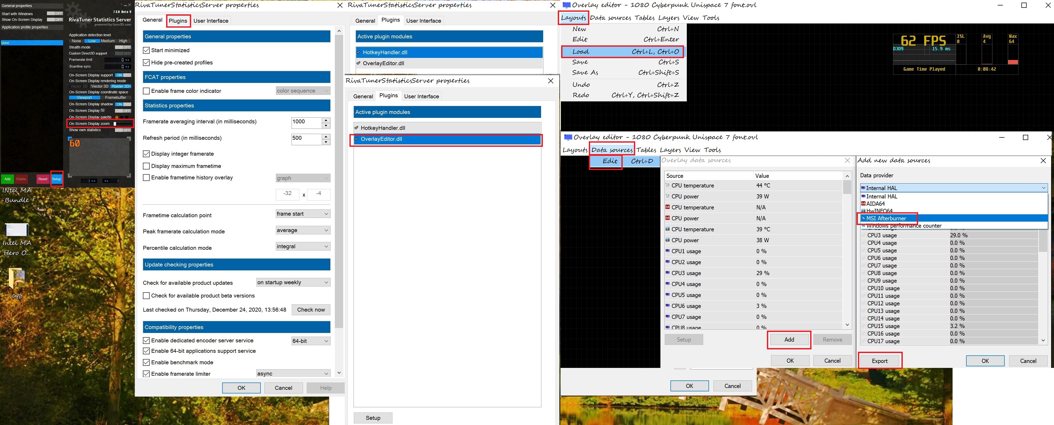Enable the Display maximum frametime checkbox
1054x425 pixels.
tap(146, 166)
